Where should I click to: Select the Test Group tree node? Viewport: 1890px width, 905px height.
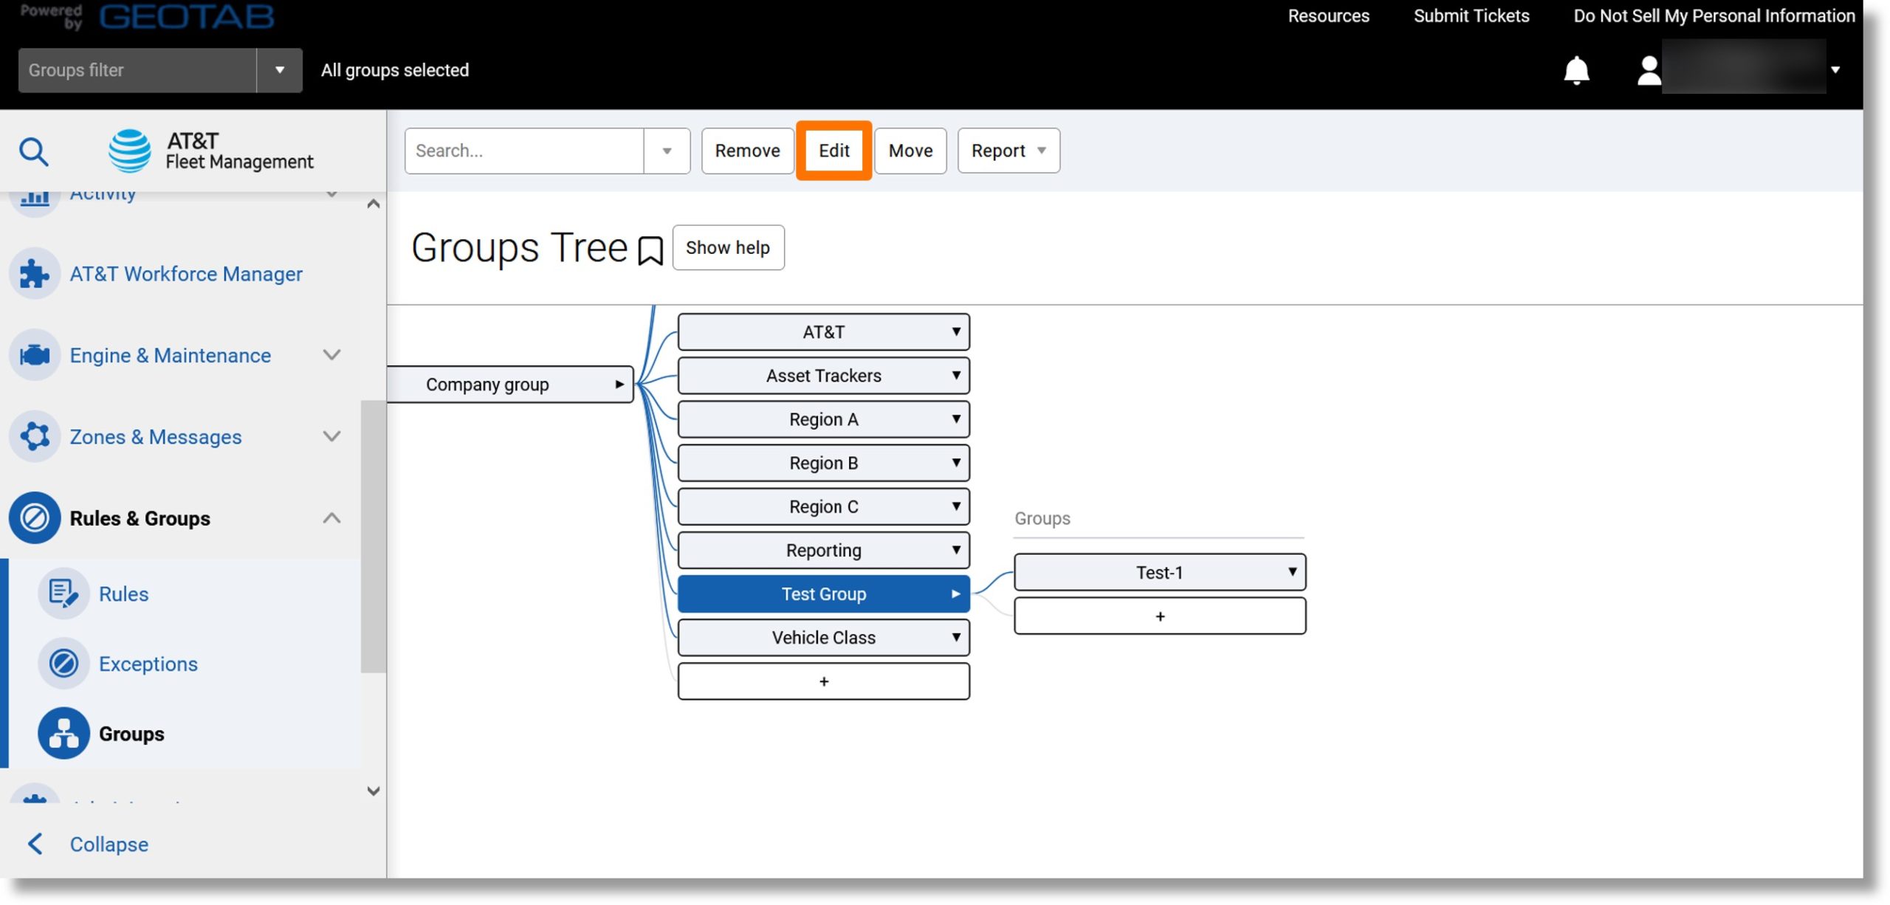point(823,593)
